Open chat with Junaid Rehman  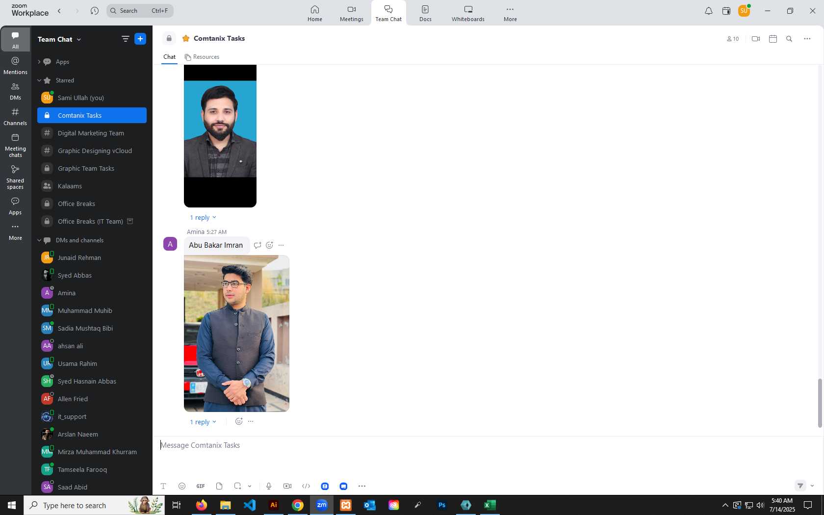point(92,257)
